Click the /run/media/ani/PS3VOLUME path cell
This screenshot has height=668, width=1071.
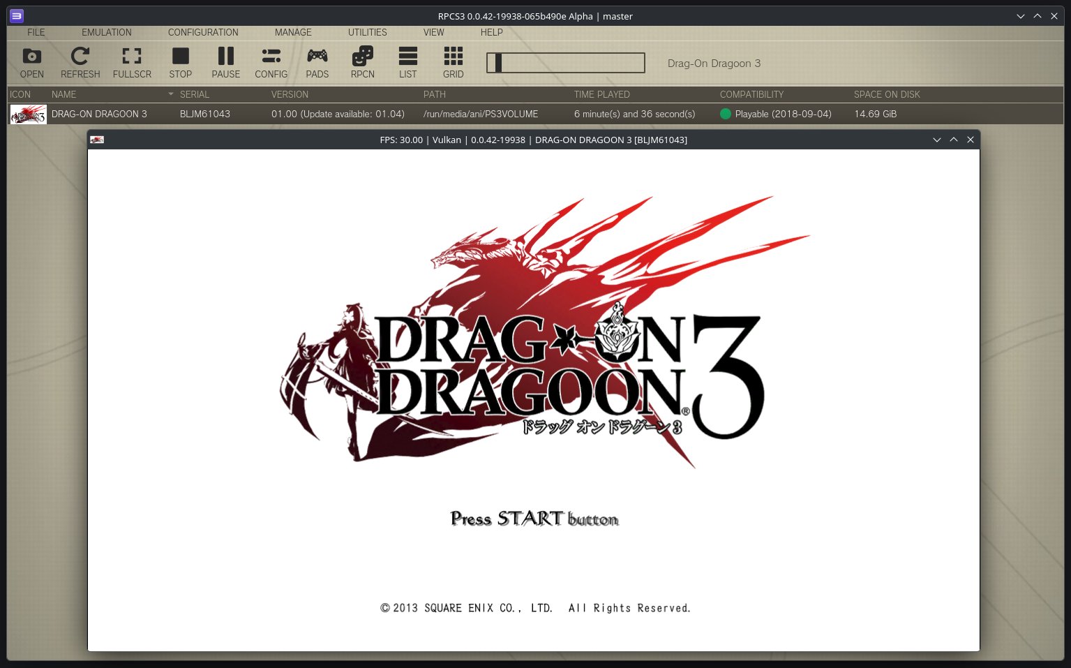[481, 114]
